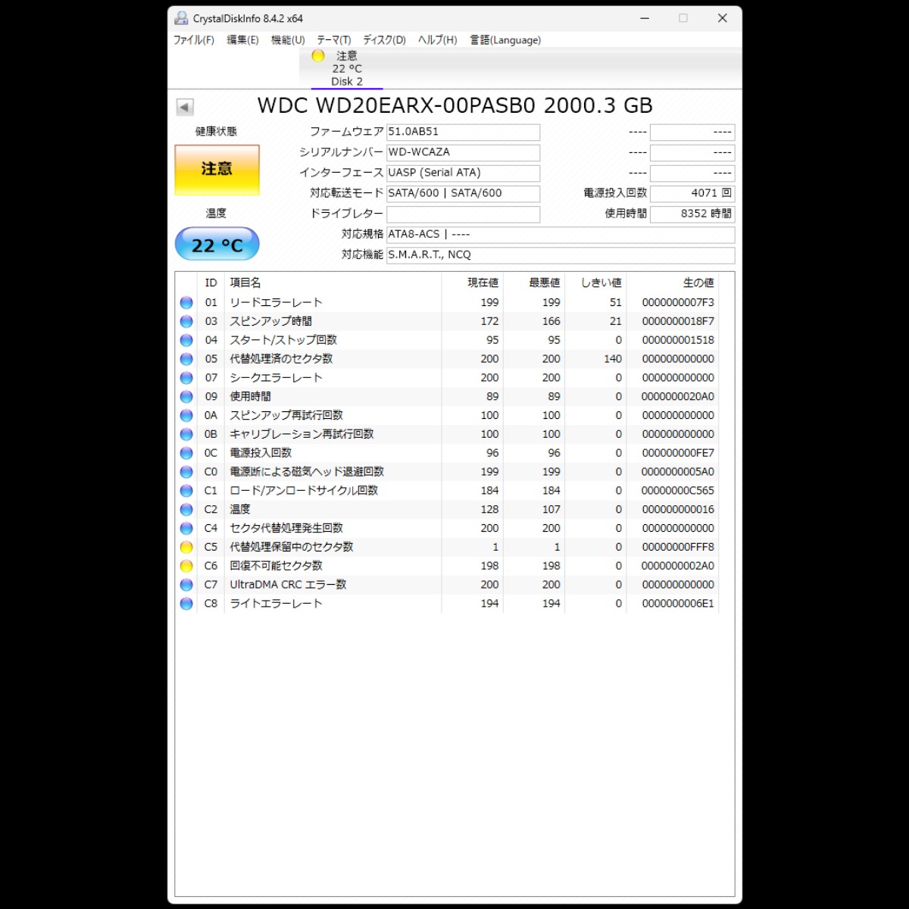This screenshot has height=909, width=909.
Task: Click the 現在値 column header
Action: click(483, 283)
